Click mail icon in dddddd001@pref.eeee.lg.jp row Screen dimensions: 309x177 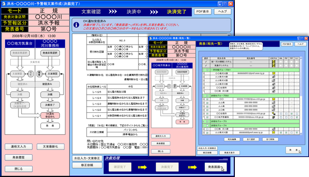click(274, 73)
